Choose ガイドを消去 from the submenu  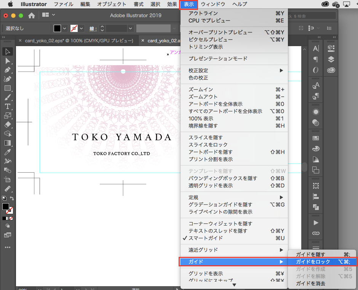[310, 284]
